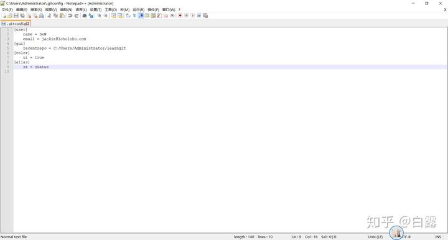Open the 窗口(W) menu
Screen dimensions: 448x240
(169, 10)
